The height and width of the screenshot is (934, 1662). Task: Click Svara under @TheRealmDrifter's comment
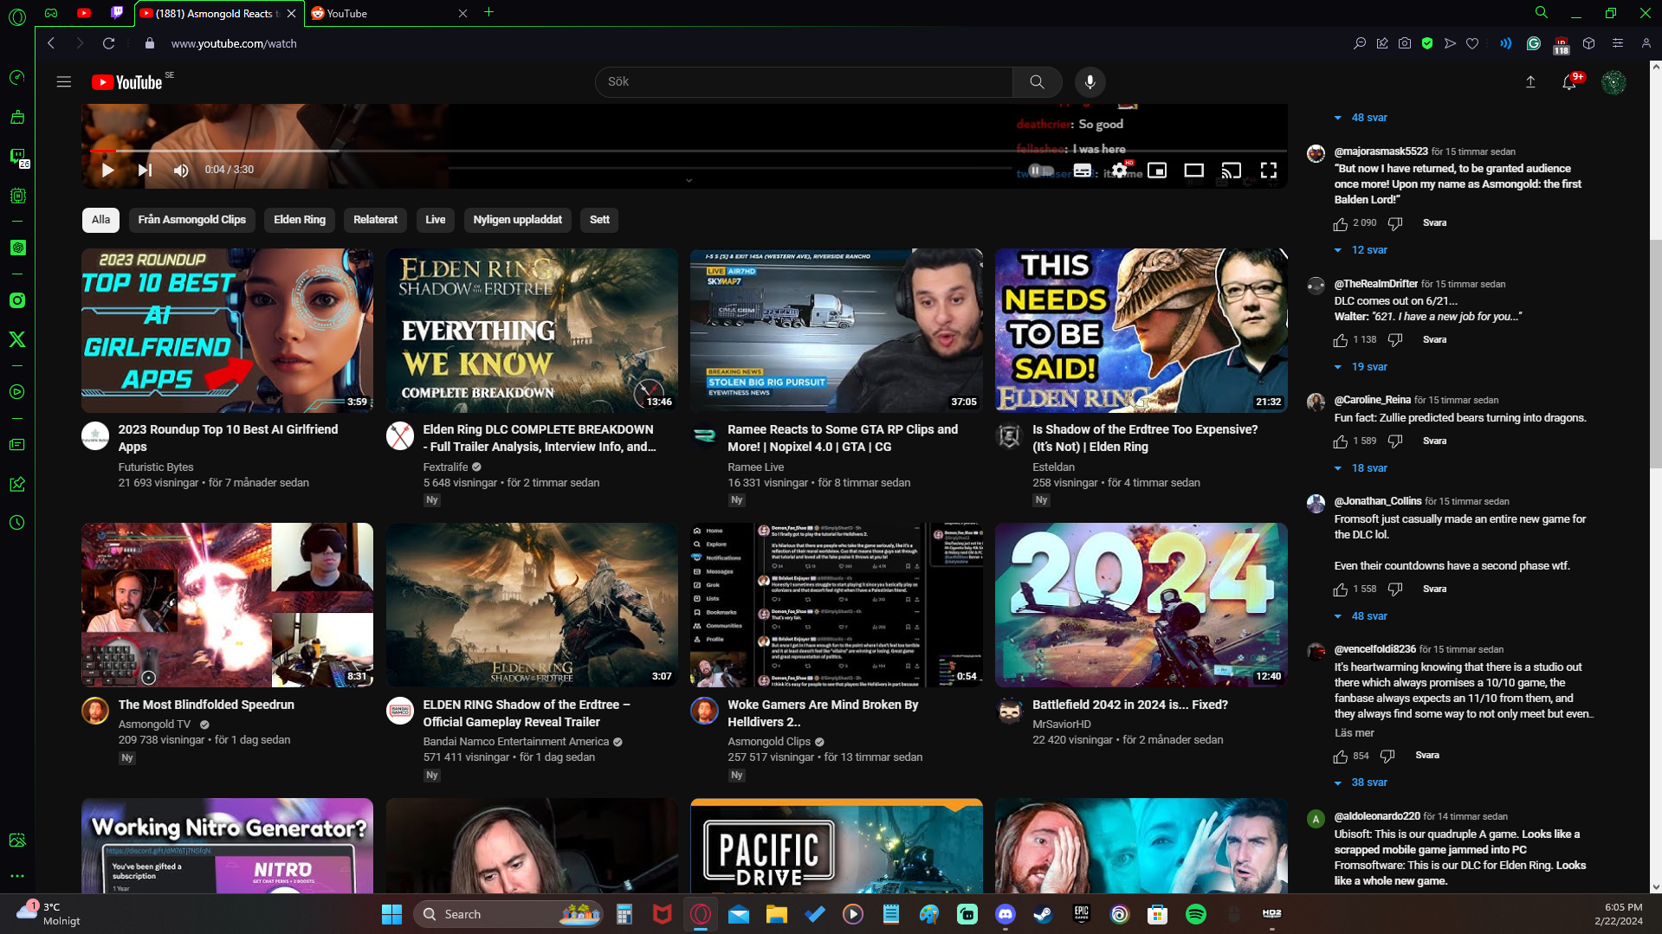(1434, 339)
